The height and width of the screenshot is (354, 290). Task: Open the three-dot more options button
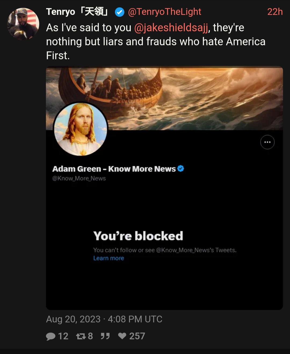tap(267, 142)
